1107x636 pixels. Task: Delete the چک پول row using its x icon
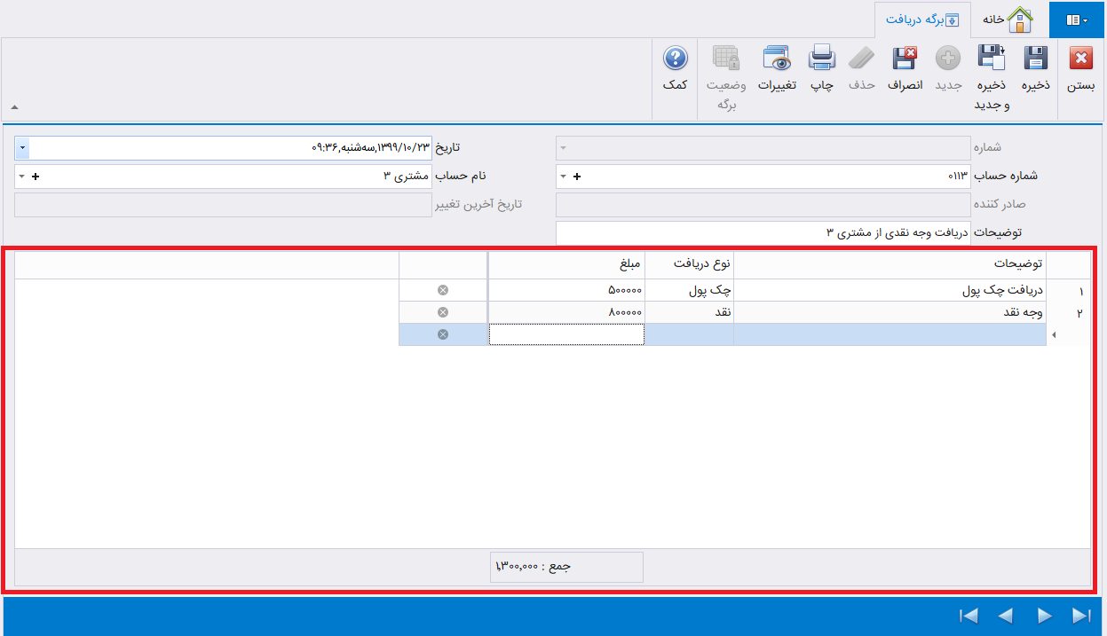point(443,290)
